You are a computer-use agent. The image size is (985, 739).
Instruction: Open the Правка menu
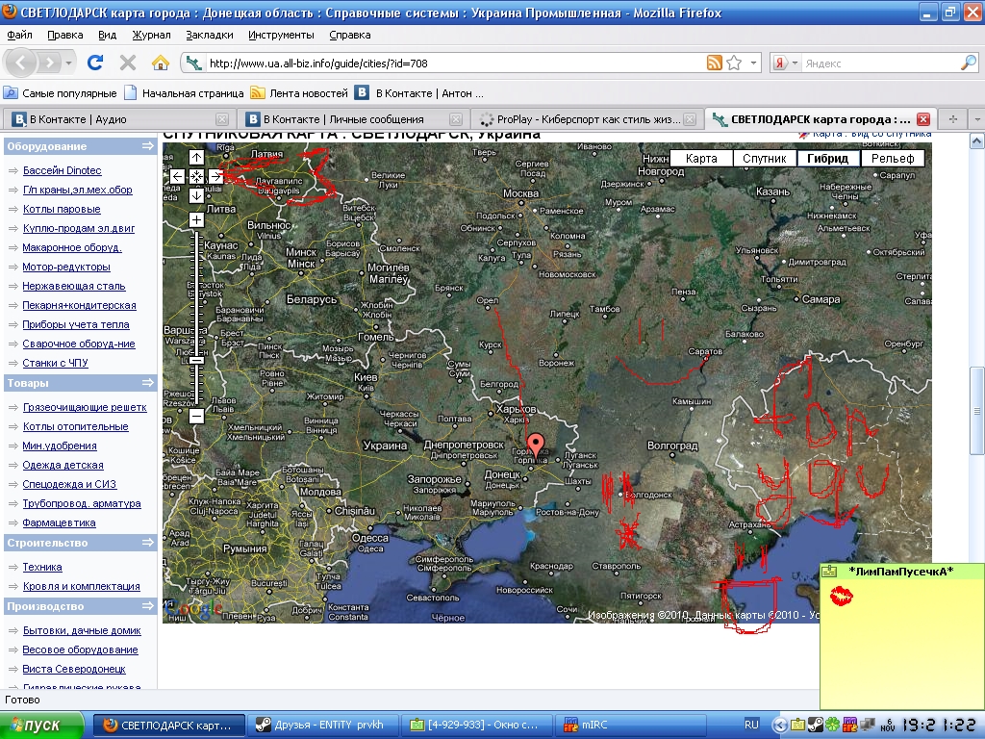[65, 35]
